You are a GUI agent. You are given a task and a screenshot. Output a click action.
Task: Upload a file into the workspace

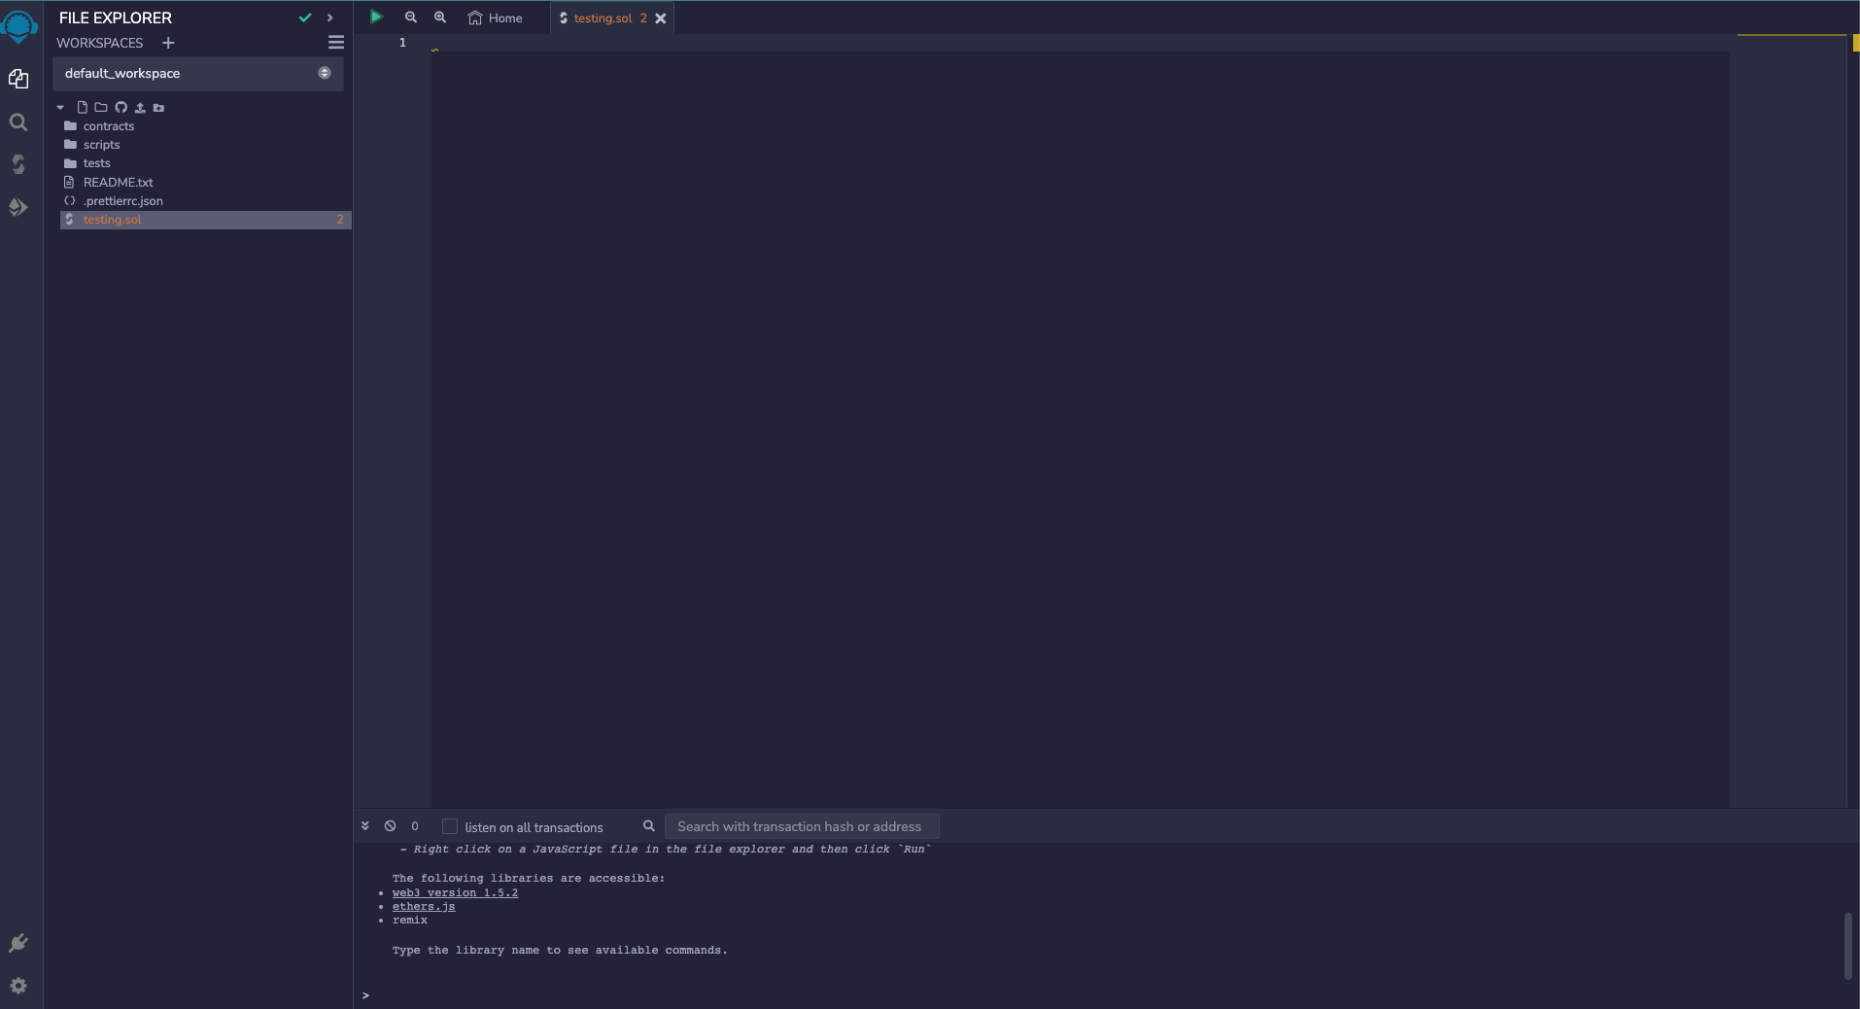[x=139, y=107]
